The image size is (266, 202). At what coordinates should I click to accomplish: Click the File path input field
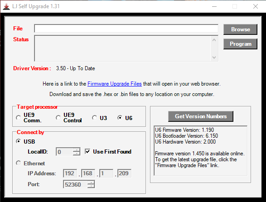tap(126, 29)
